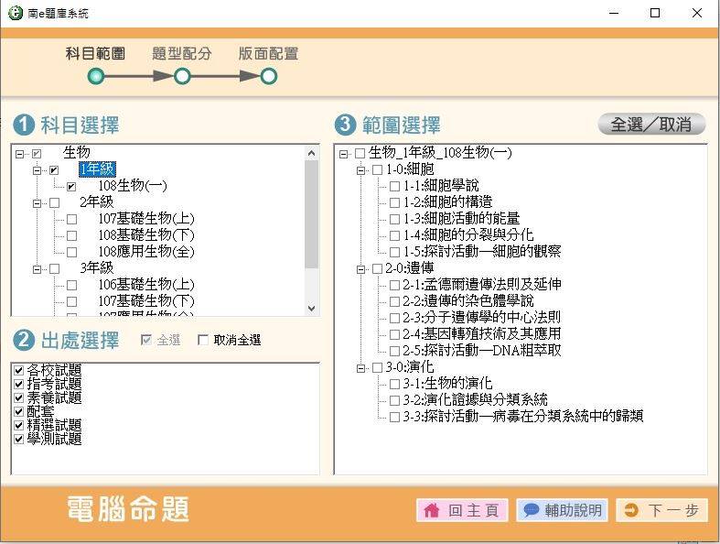Check 3-1:生物的演化 checkbox
The height and width of the screenshot is (544, 720).
394,384
